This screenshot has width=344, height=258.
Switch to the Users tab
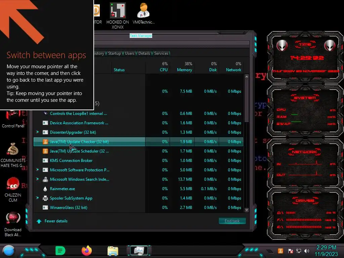point(130,53)
